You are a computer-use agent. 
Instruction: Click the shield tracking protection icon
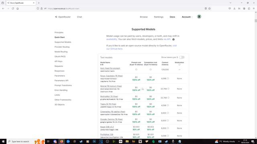tap(38, 8)
